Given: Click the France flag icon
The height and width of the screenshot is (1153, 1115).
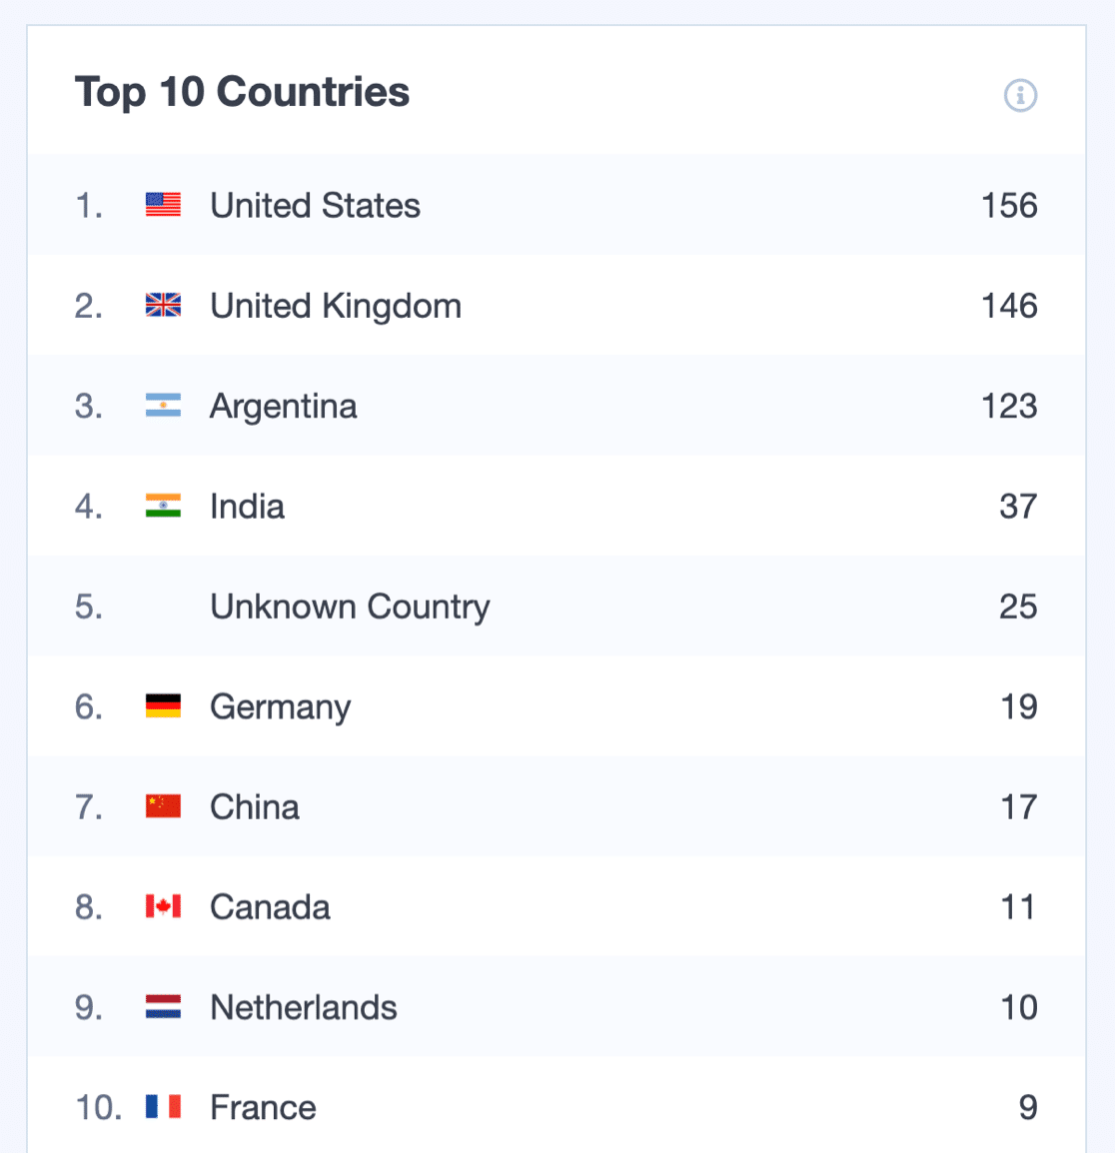Looking at the screenshot, I should click(163, 1107).
